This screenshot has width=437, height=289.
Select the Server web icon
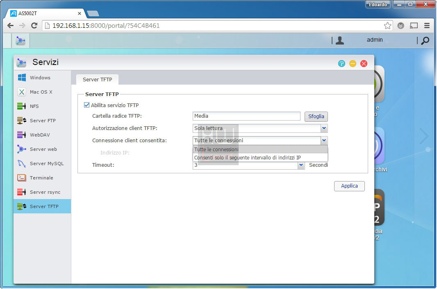click(22, 149)
